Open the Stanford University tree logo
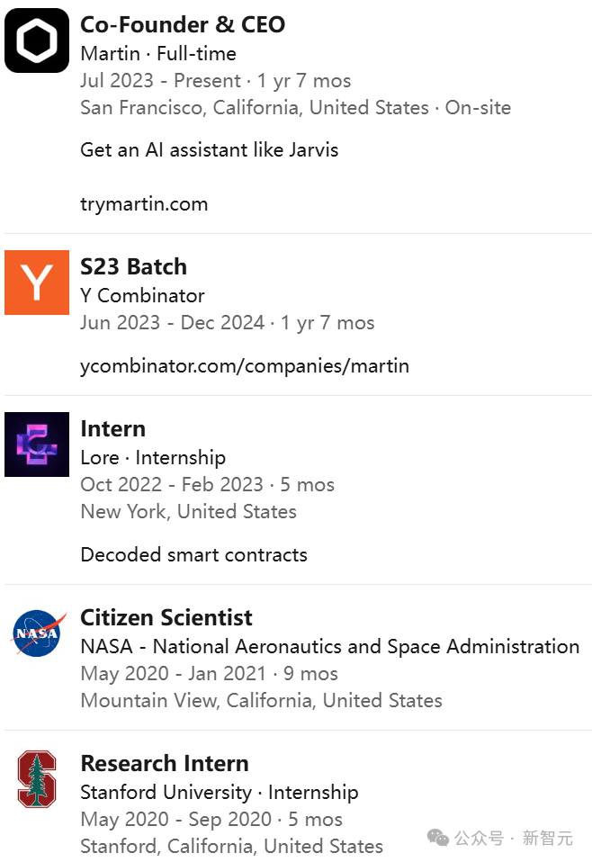592x862 pixels. point(37,779)
